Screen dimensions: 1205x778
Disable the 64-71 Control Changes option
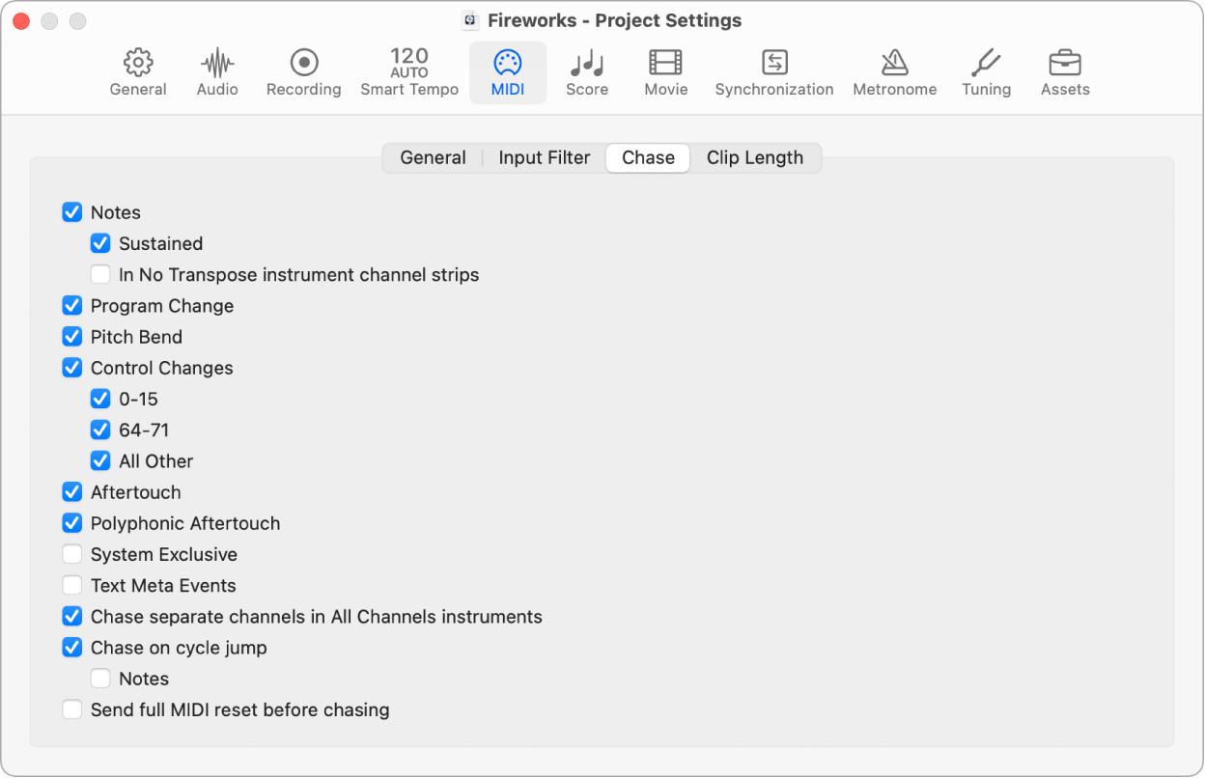tap(100, 430)
